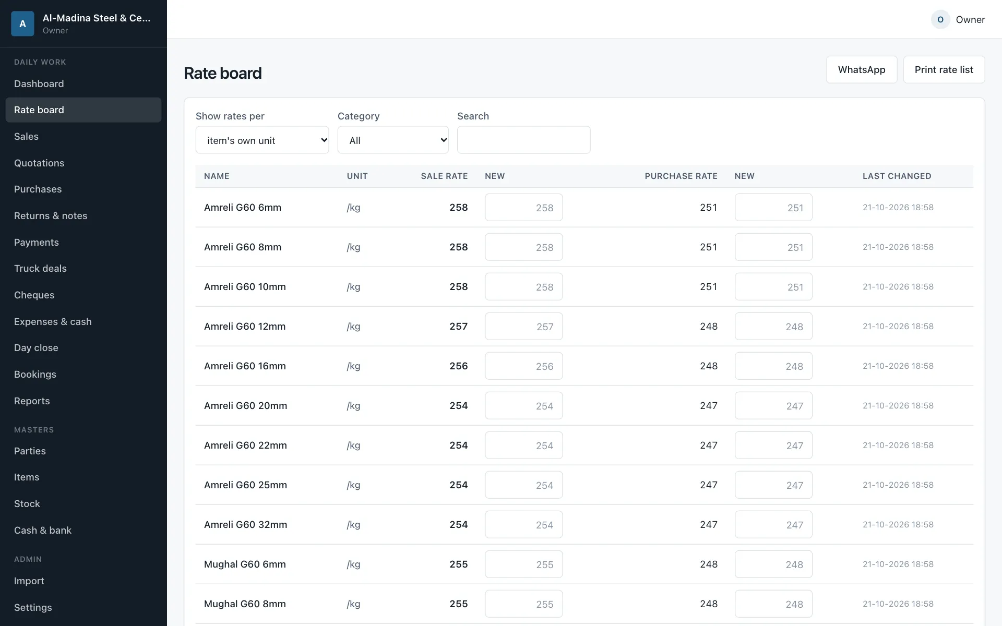This screenshot has height=626, width=1002.
Task: Open Returns & notes section
Action: (x=83, y=215)
